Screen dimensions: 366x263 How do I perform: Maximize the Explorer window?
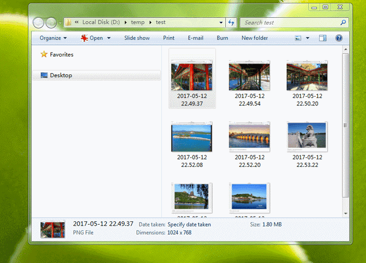point(325,7)
